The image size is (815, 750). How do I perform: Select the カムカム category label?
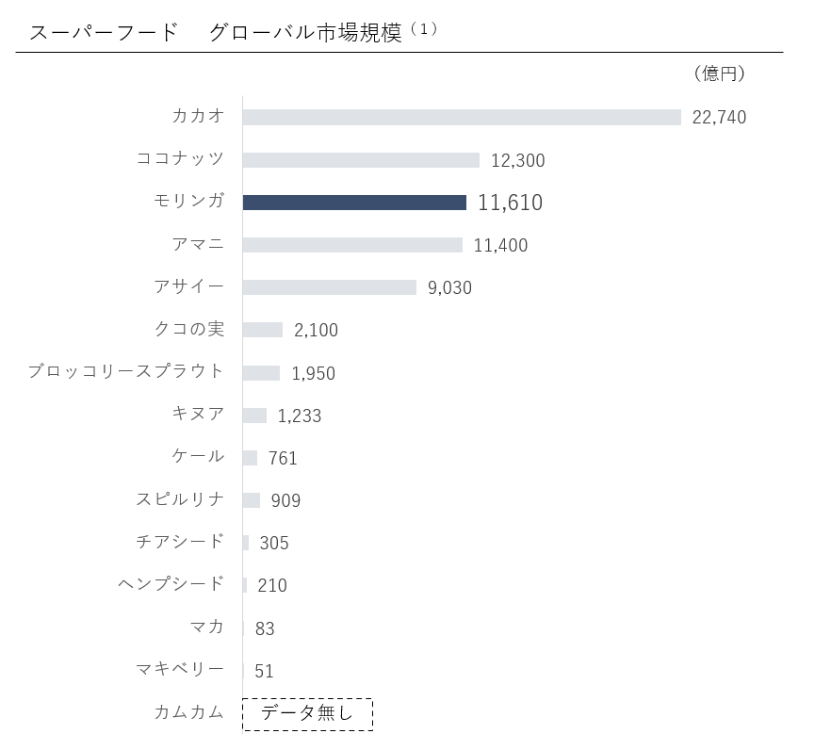pyautogui.click(x=189, y=712)
